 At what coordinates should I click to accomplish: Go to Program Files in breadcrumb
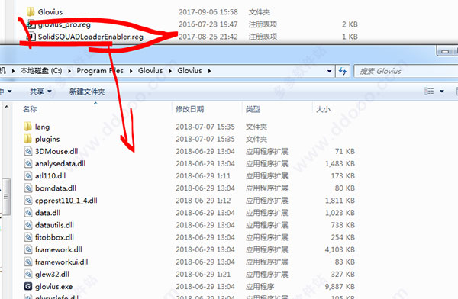click(x=100, y=71)
